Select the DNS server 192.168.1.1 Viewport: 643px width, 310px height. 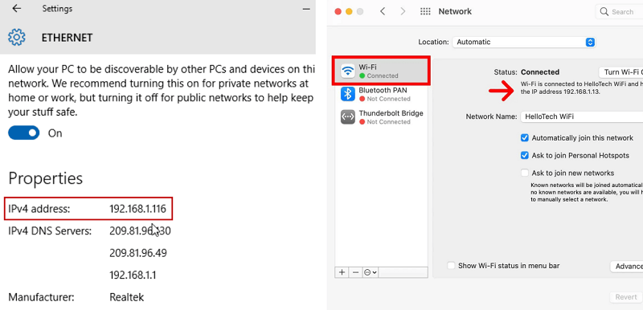click(x=133, y=275)
